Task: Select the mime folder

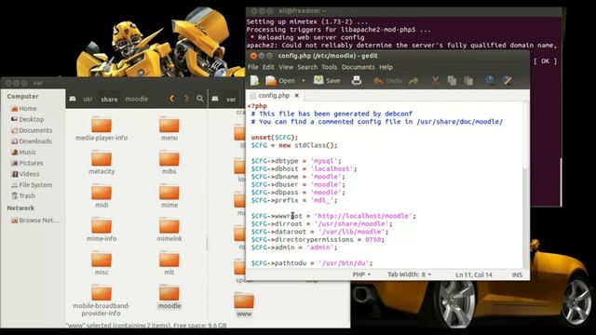Action: coord(169,195)
